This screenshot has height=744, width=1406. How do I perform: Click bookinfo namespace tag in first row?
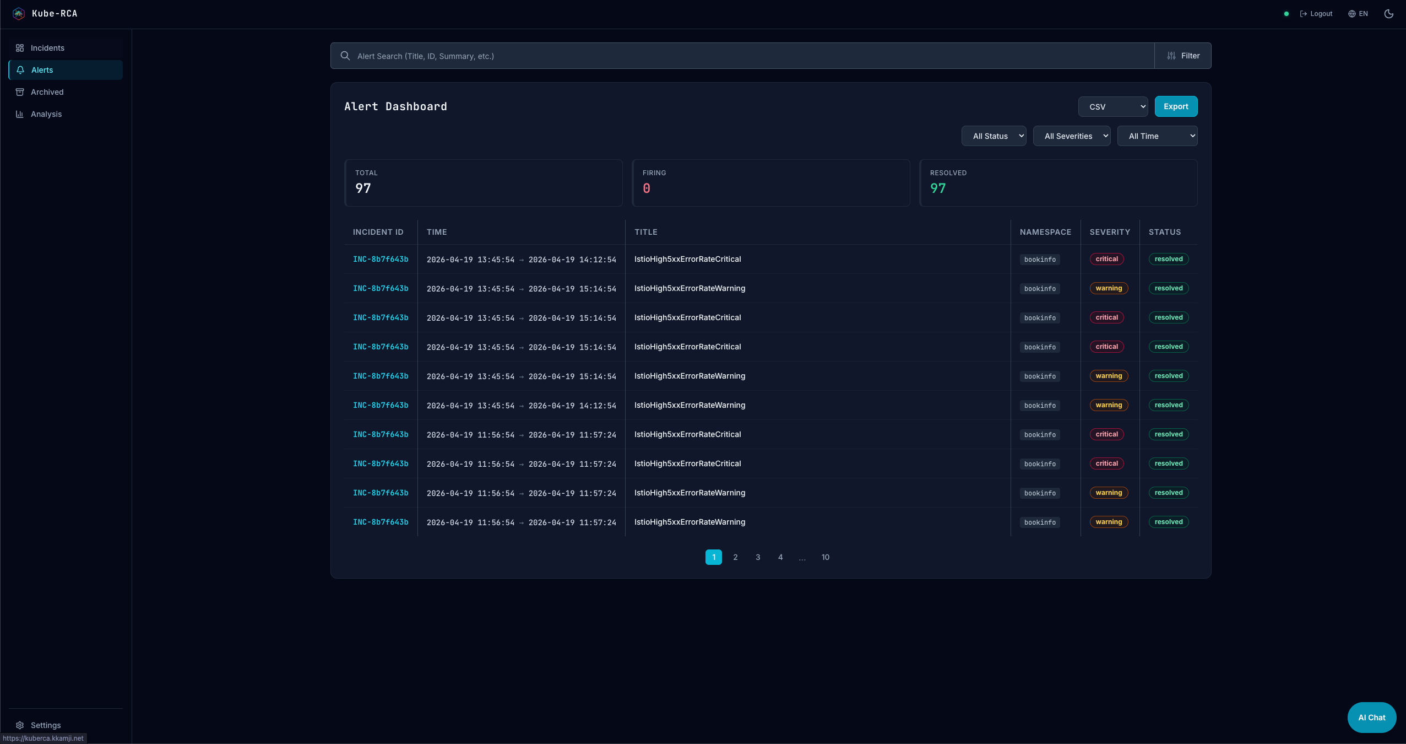[x=1040, y=260]
